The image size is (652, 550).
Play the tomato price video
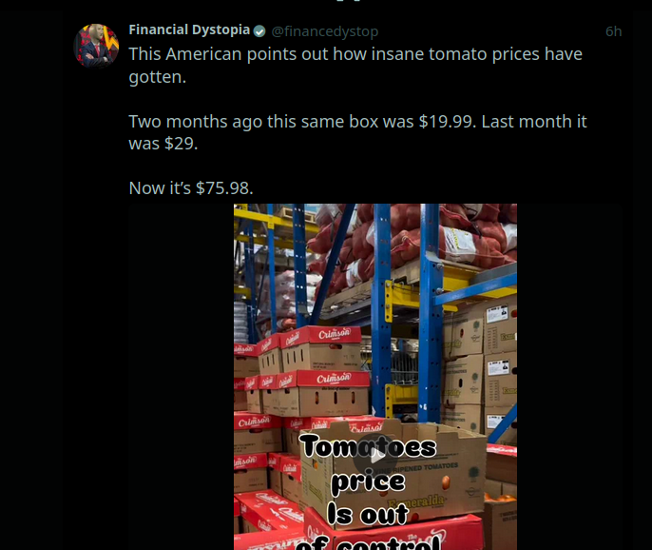376,455
